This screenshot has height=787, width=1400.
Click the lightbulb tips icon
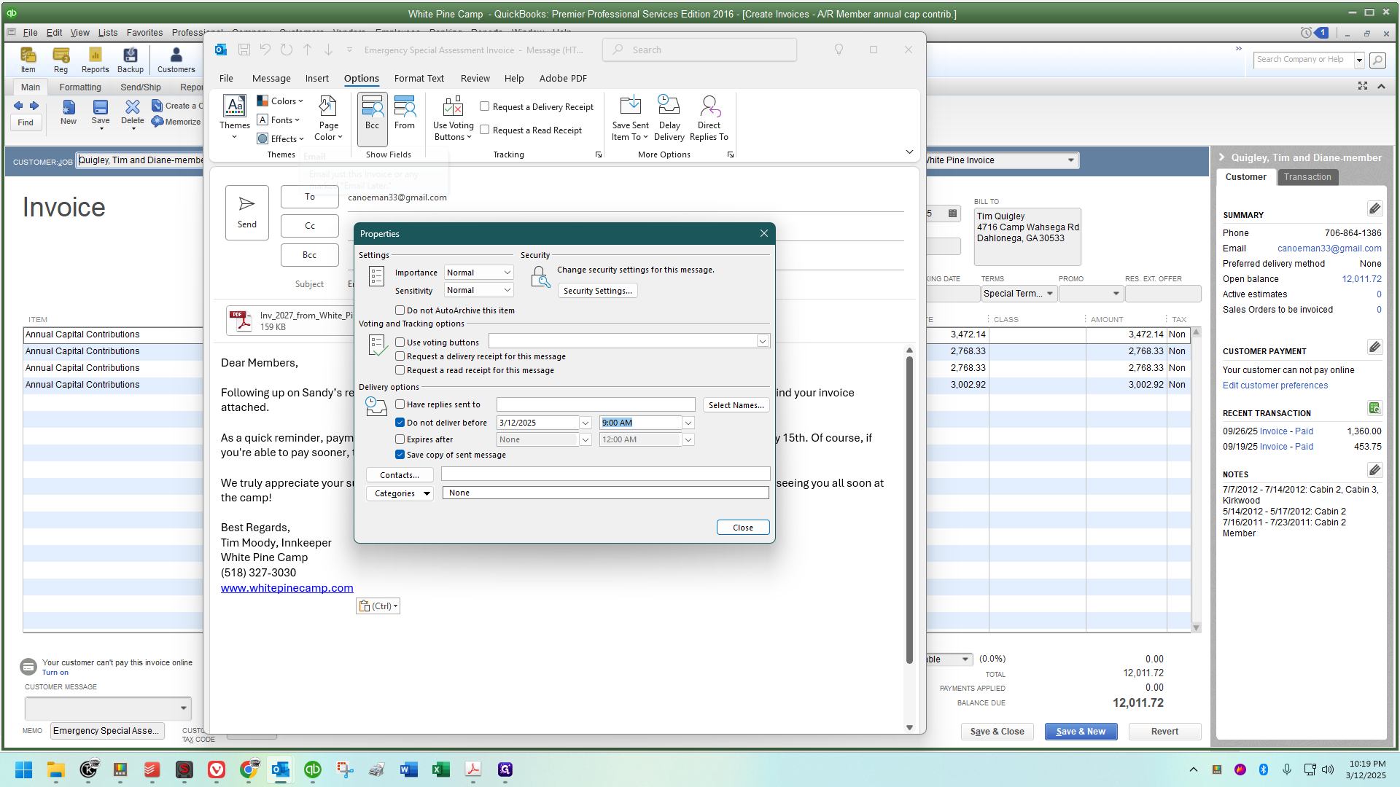coord(839,50)
